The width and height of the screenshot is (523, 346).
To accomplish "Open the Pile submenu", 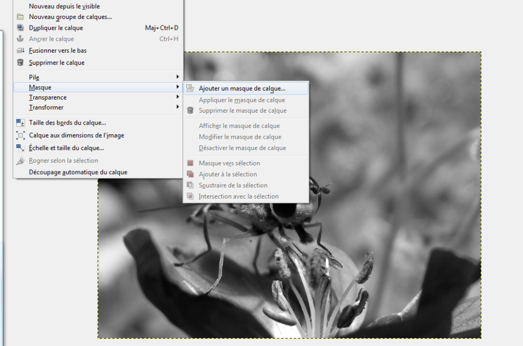I will coord(98,77).
